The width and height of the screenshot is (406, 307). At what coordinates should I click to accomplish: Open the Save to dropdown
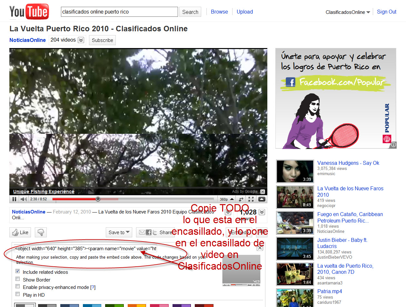coord(119,232)
